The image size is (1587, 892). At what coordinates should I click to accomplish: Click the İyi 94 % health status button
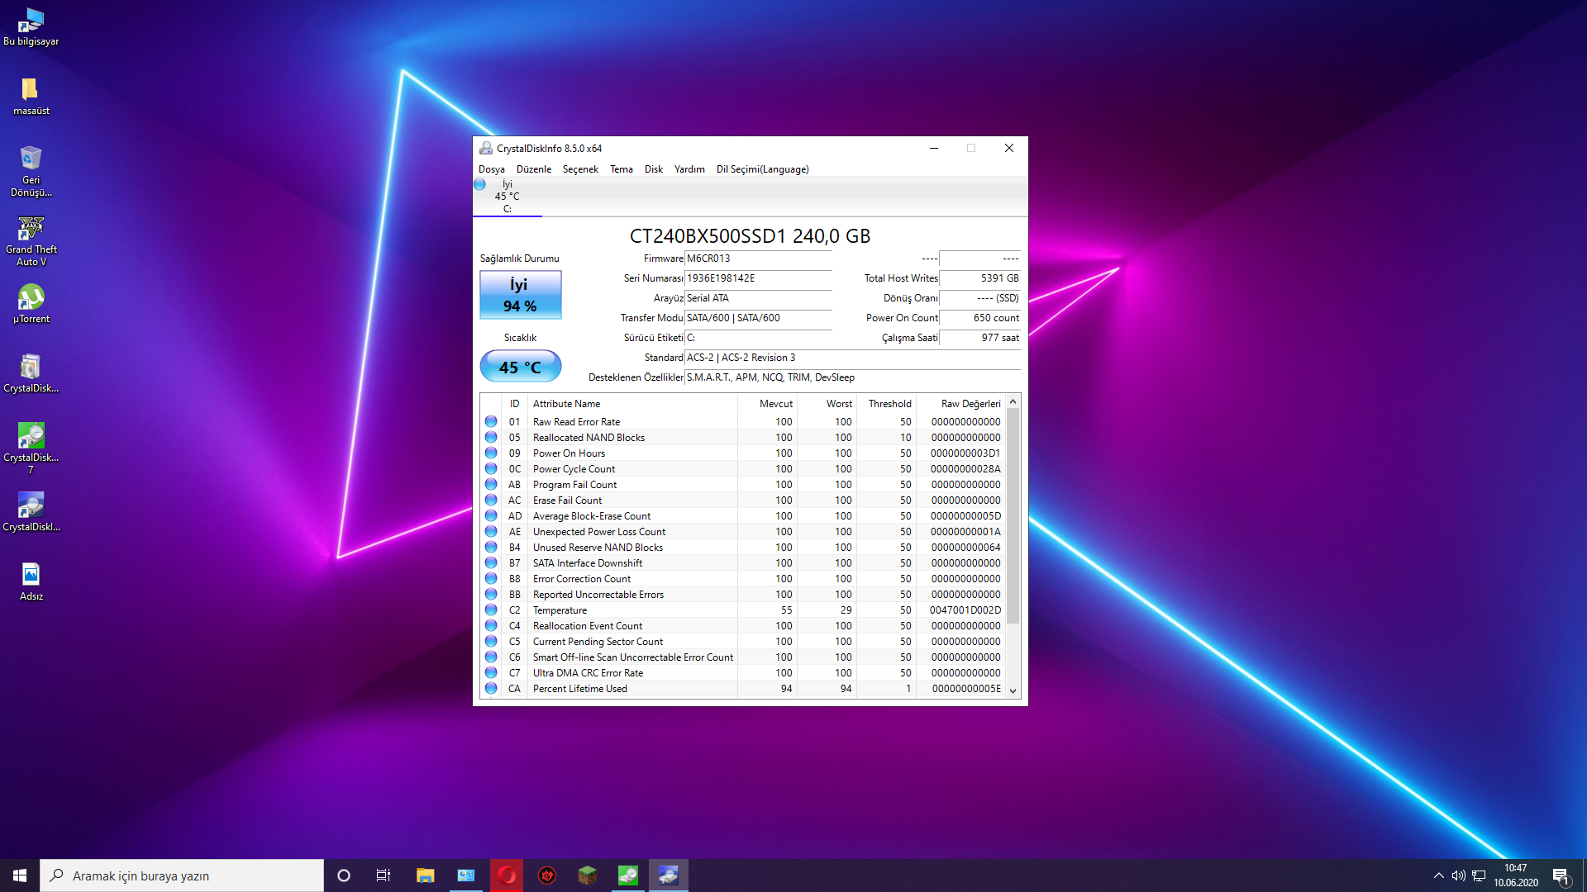tap(521, 295)
